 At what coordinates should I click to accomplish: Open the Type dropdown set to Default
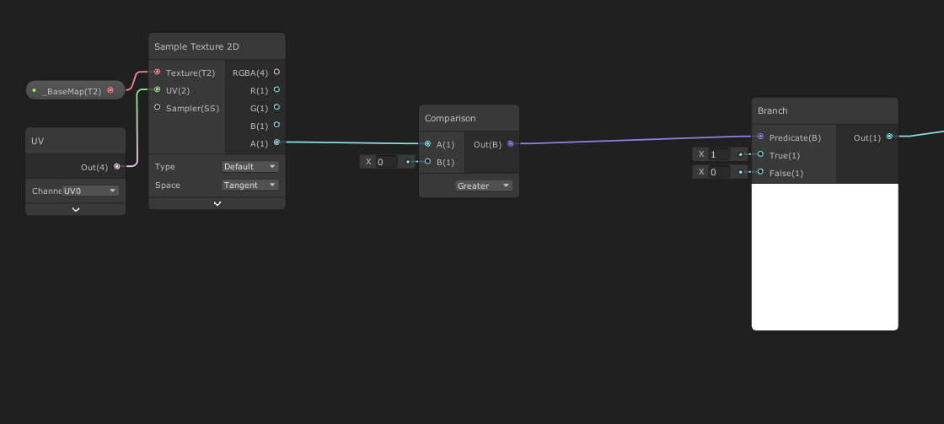point(249,166)
